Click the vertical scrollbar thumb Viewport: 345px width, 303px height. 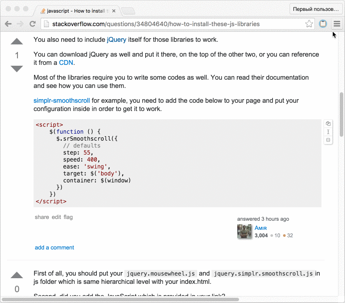point(342,114)
